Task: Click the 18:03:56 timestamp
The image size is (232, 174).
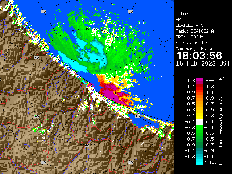Action: click(199, 55)
